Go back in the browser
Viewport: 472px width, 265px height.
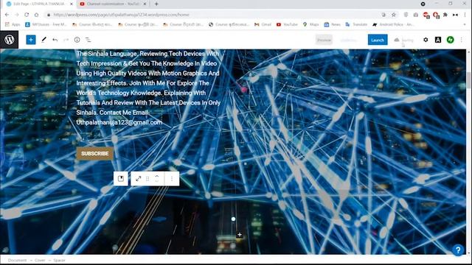tap(7, 15)
